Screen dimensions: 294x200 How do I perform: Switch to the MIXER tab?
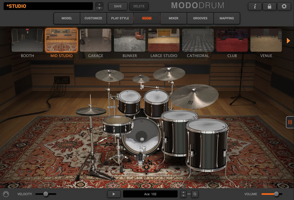173,18
